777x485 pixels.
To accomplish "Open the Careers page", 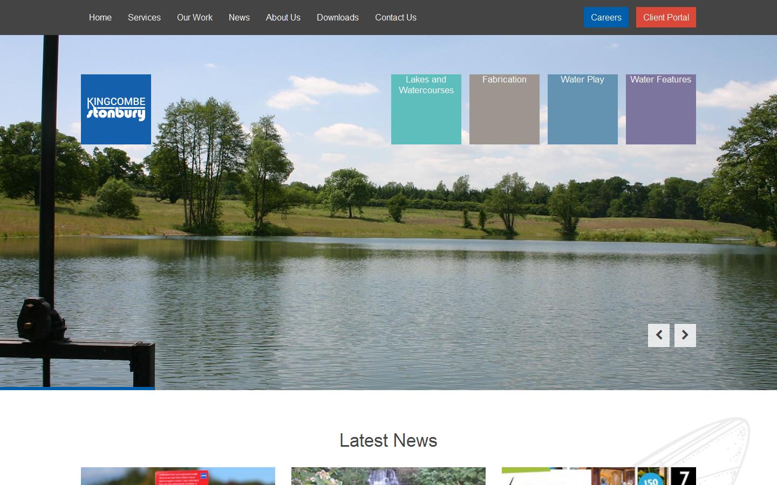I will pos(606,17).
